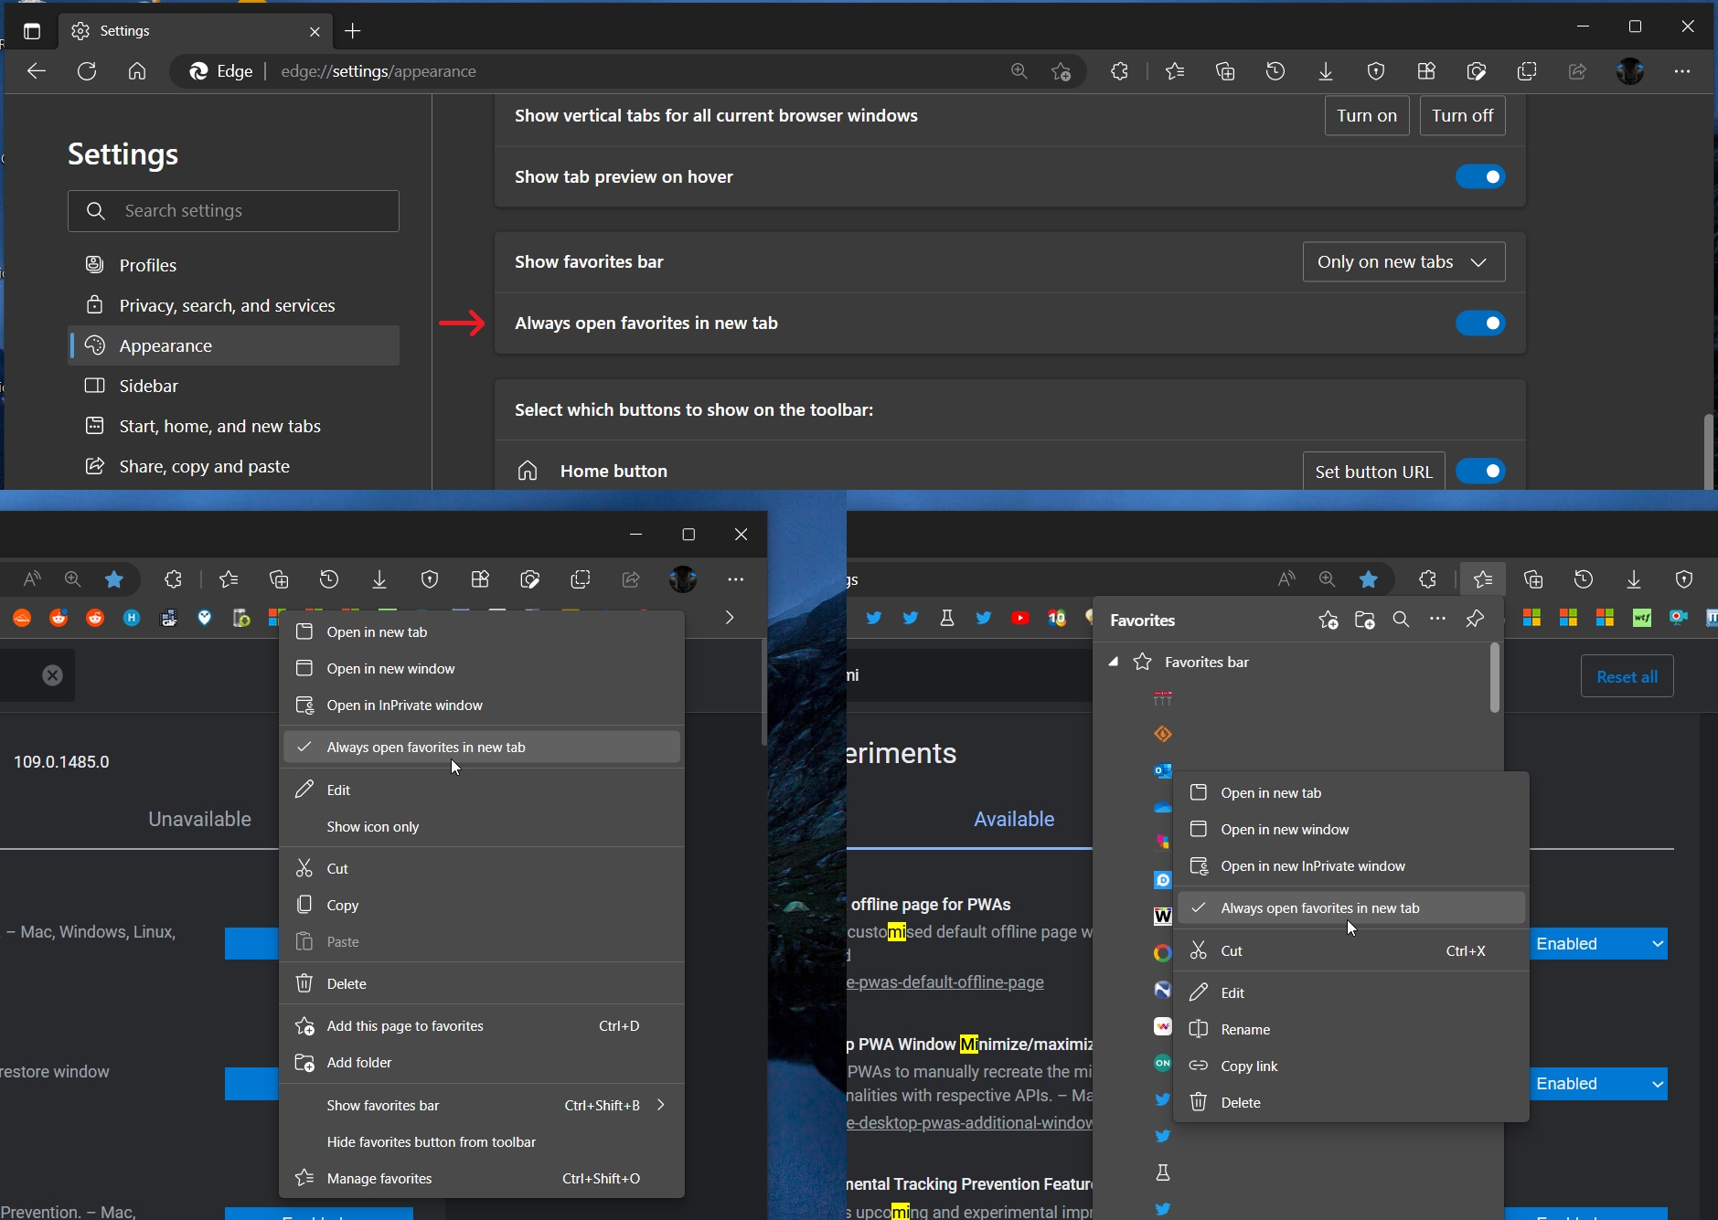
Task: Click the filled favorites star in bottom-left window
Action: click(114, 579)
